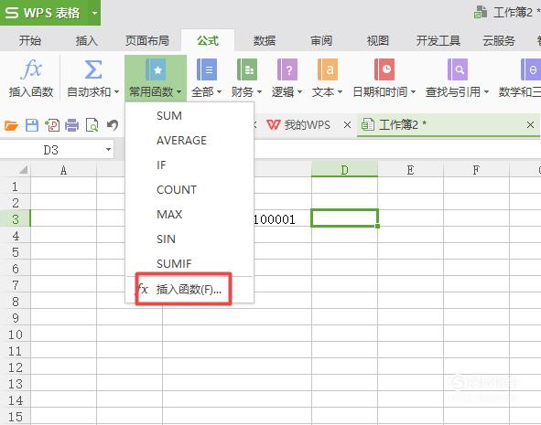Open the name box dropdown arrow

pyautogui.click(x=108, y=150)
